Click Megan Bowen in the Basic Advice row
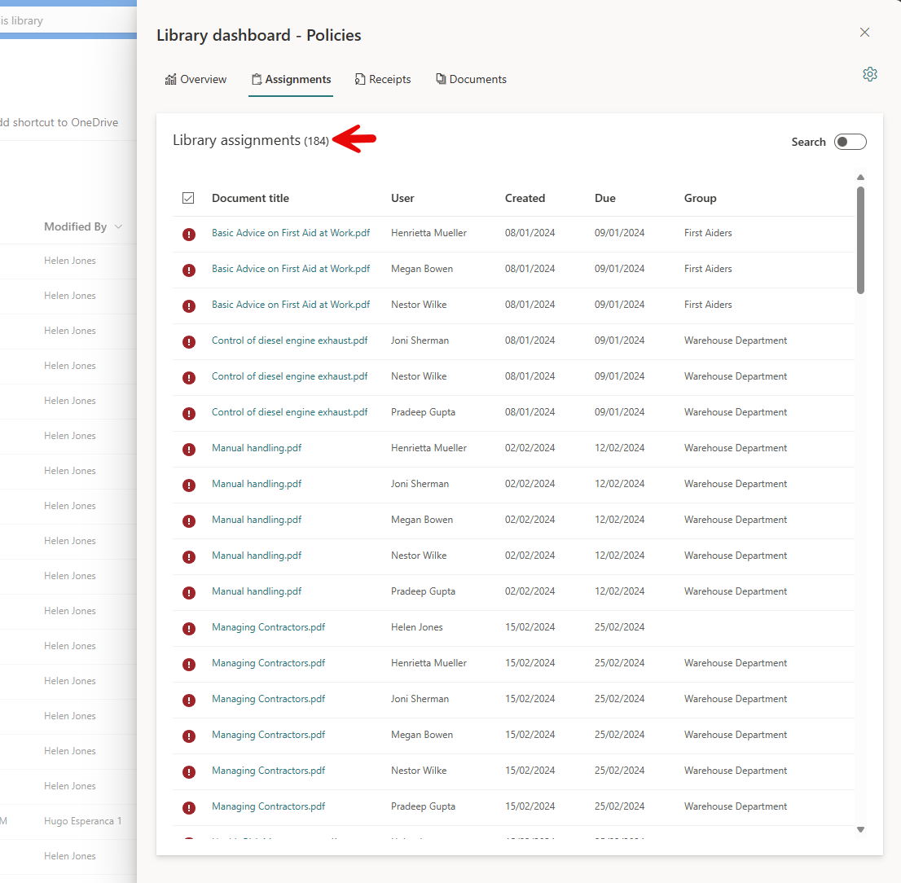Image resolution: width=901 pixels, height=883 pixels. pyautogui.click(x=422, y=268)
